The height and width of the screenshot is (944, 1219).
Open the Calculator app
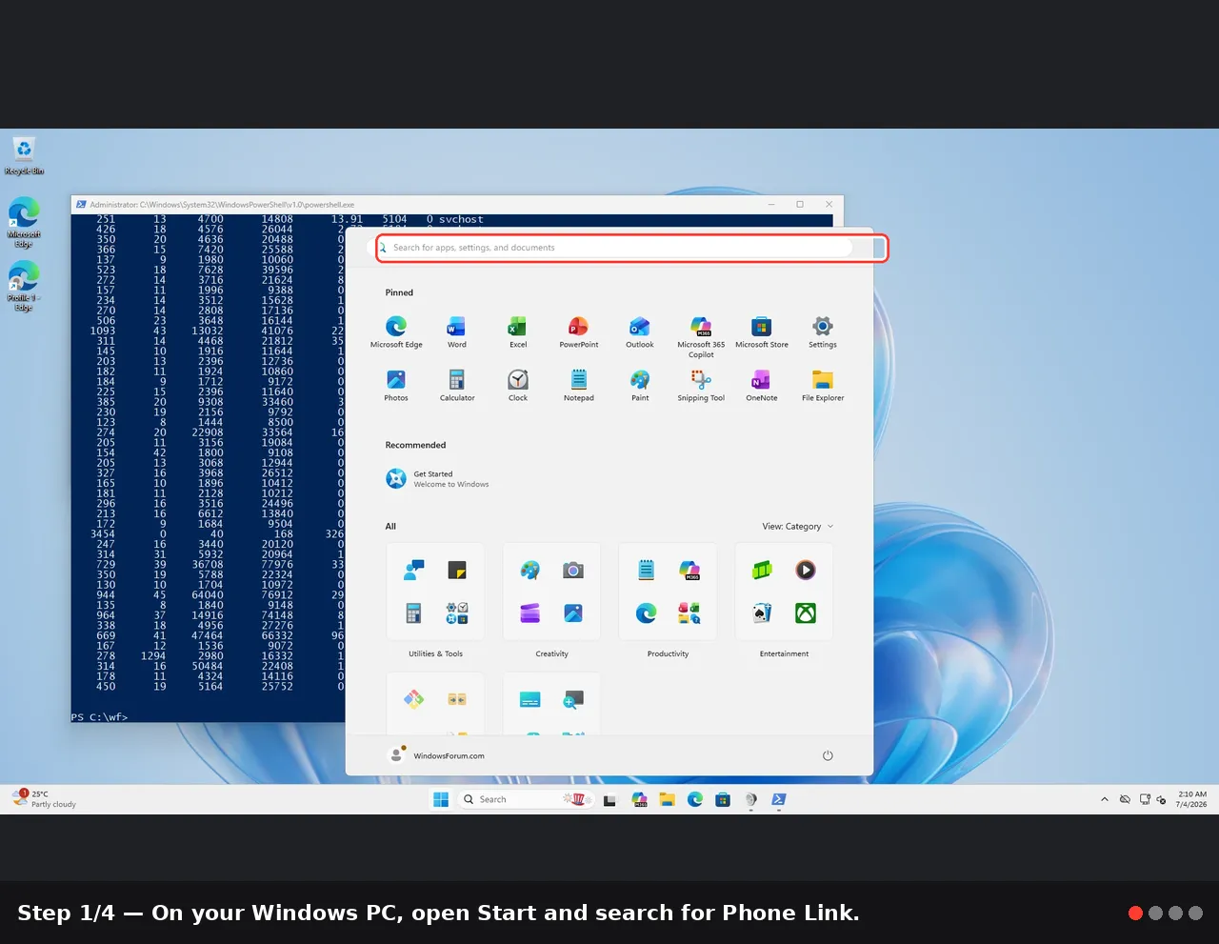pos(457,386)
